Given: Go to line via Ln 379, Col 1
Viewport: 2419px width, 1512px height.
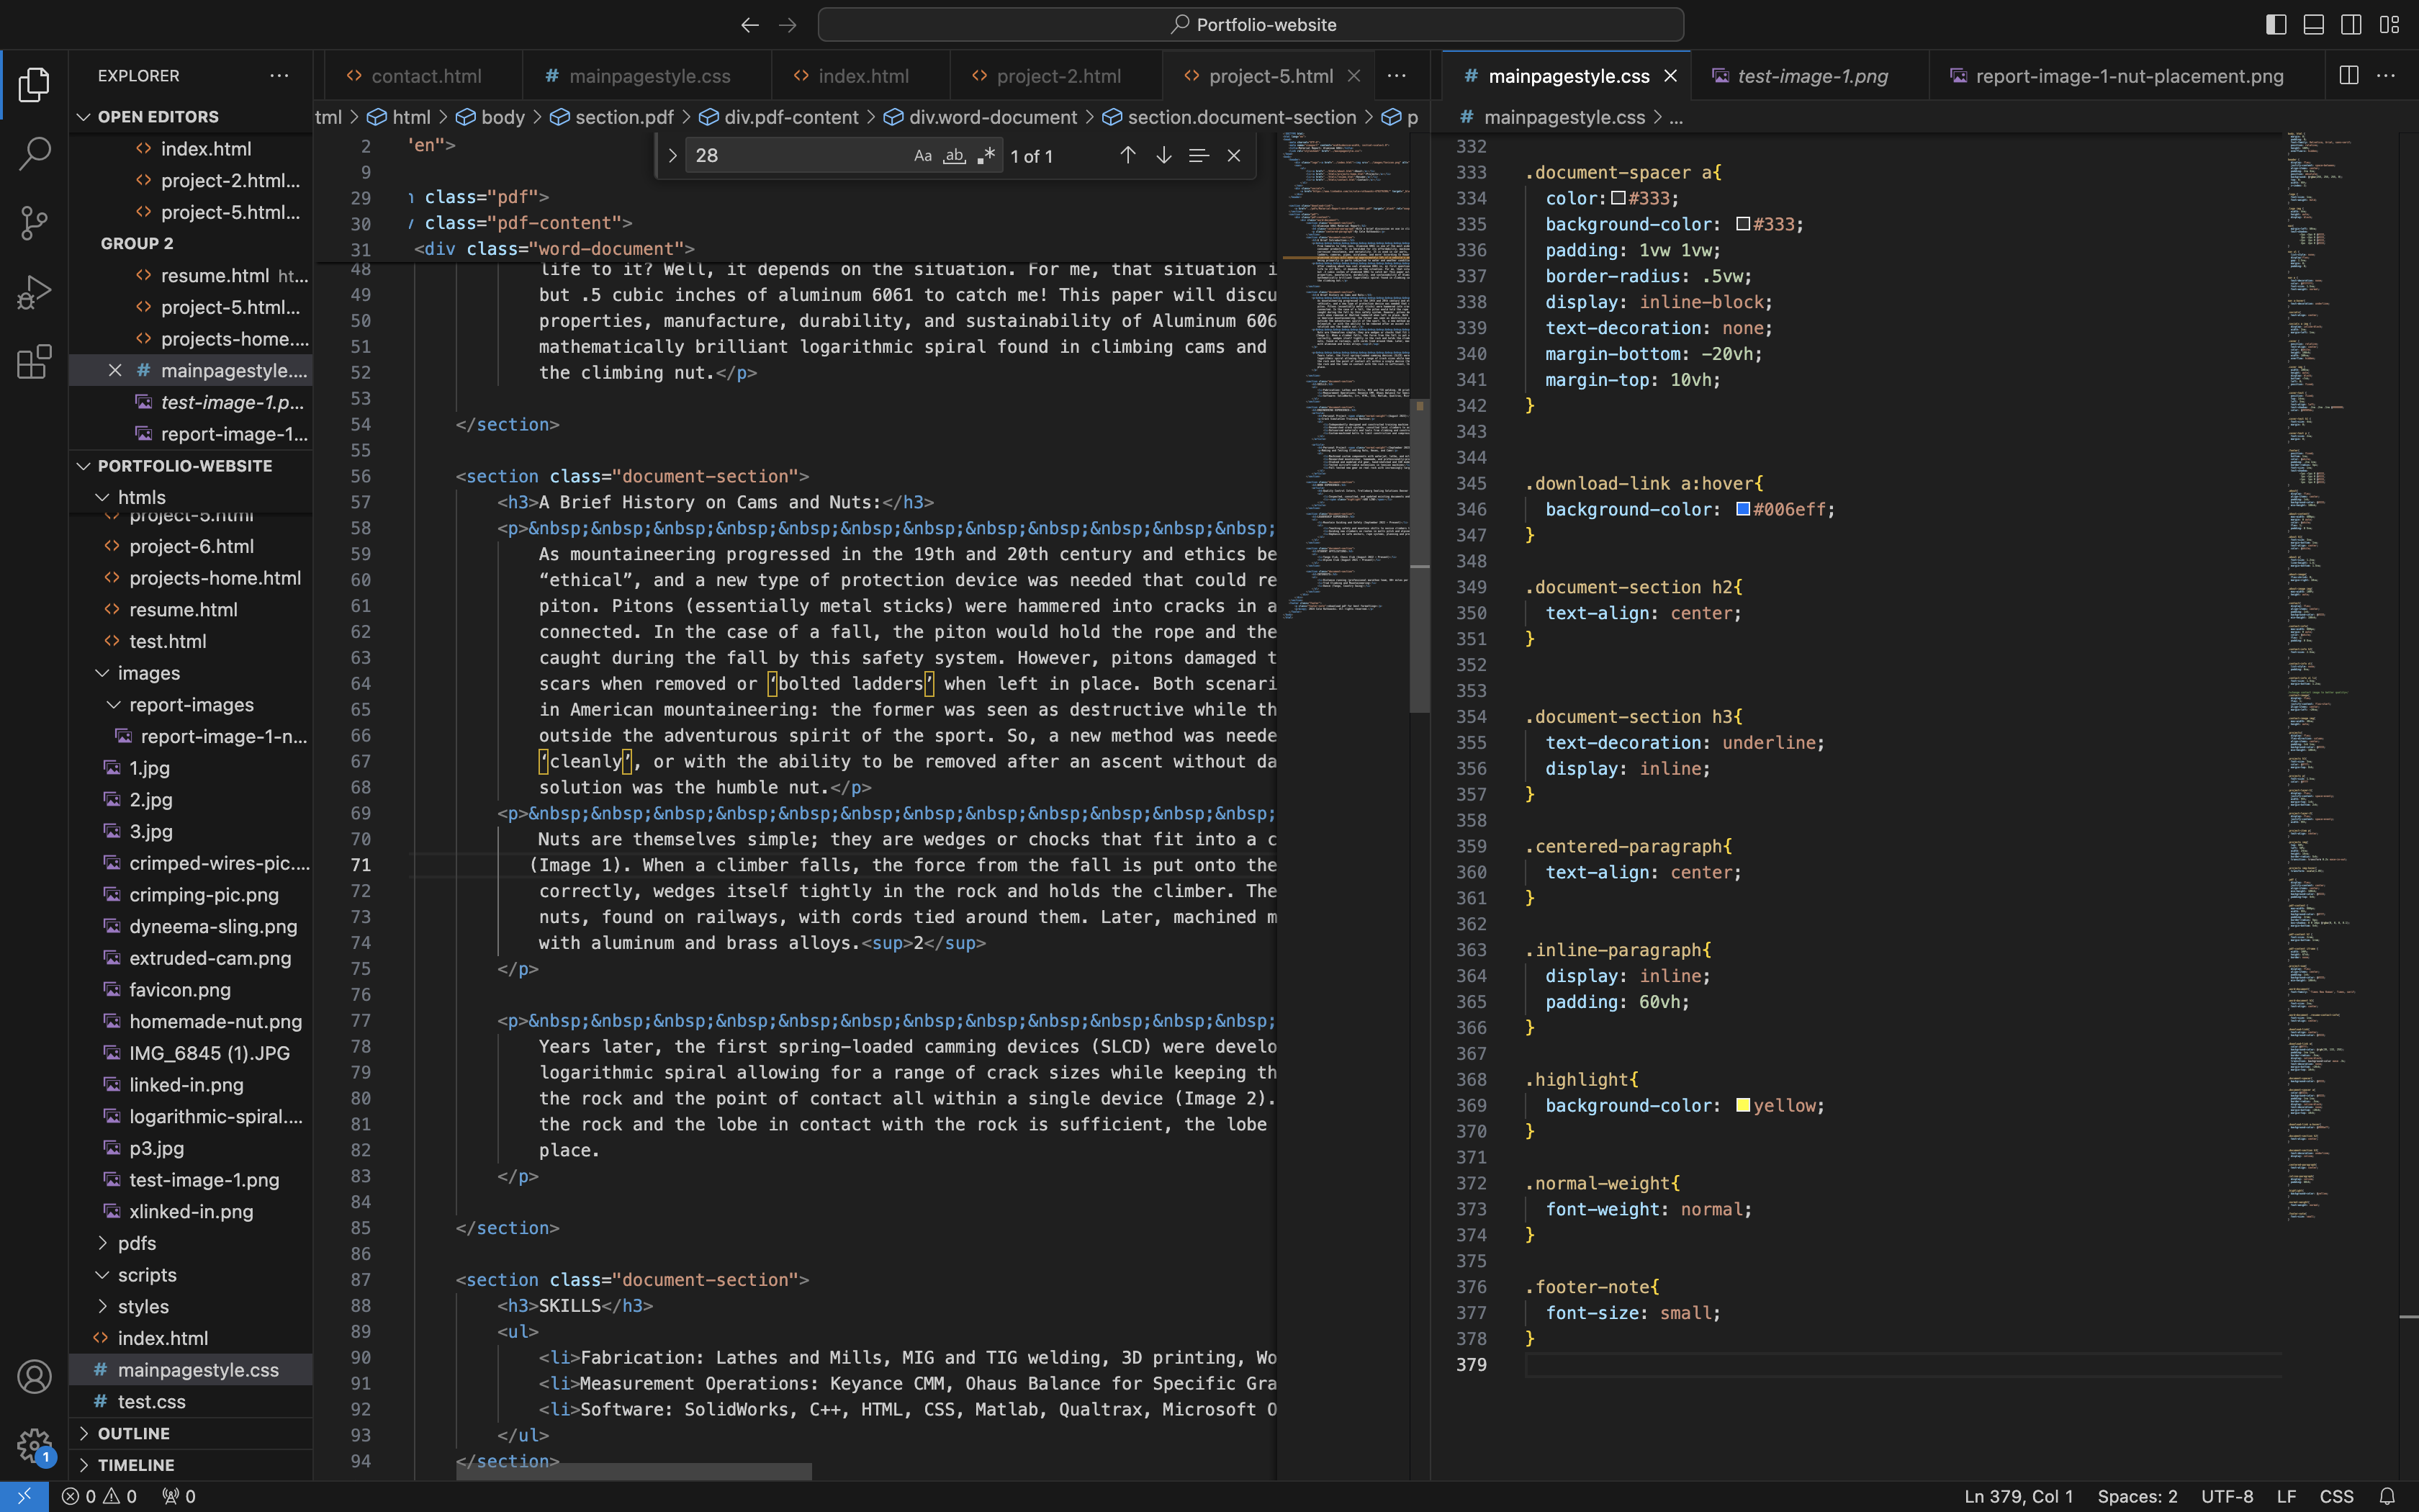Looking at the screenshot, I should point(2018,1497).
